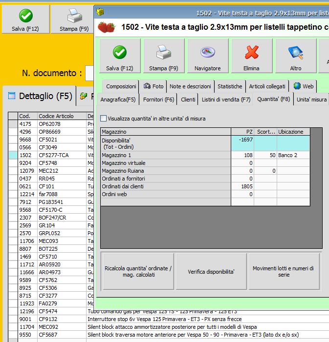329x342 pixels.
Task: Select the Quantita' (F8) tab
Action: pyautogui.click(x=273, y=99)
